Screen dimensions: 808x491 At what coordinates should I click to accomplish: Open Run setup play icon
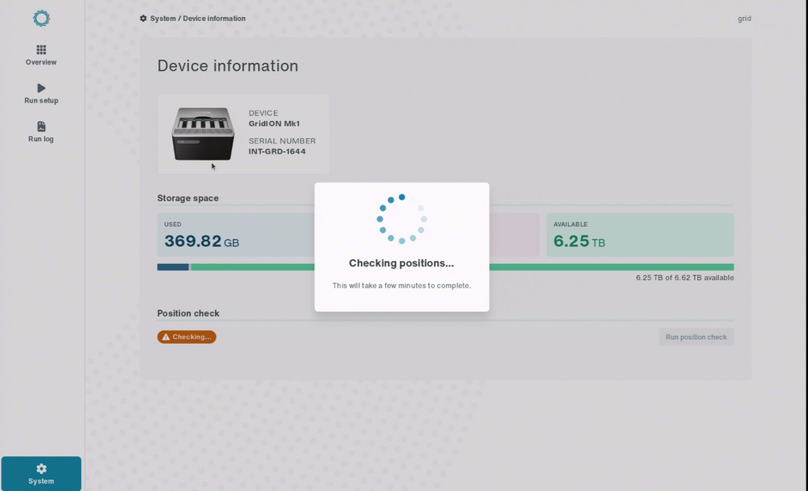click(x=41, y=88)
